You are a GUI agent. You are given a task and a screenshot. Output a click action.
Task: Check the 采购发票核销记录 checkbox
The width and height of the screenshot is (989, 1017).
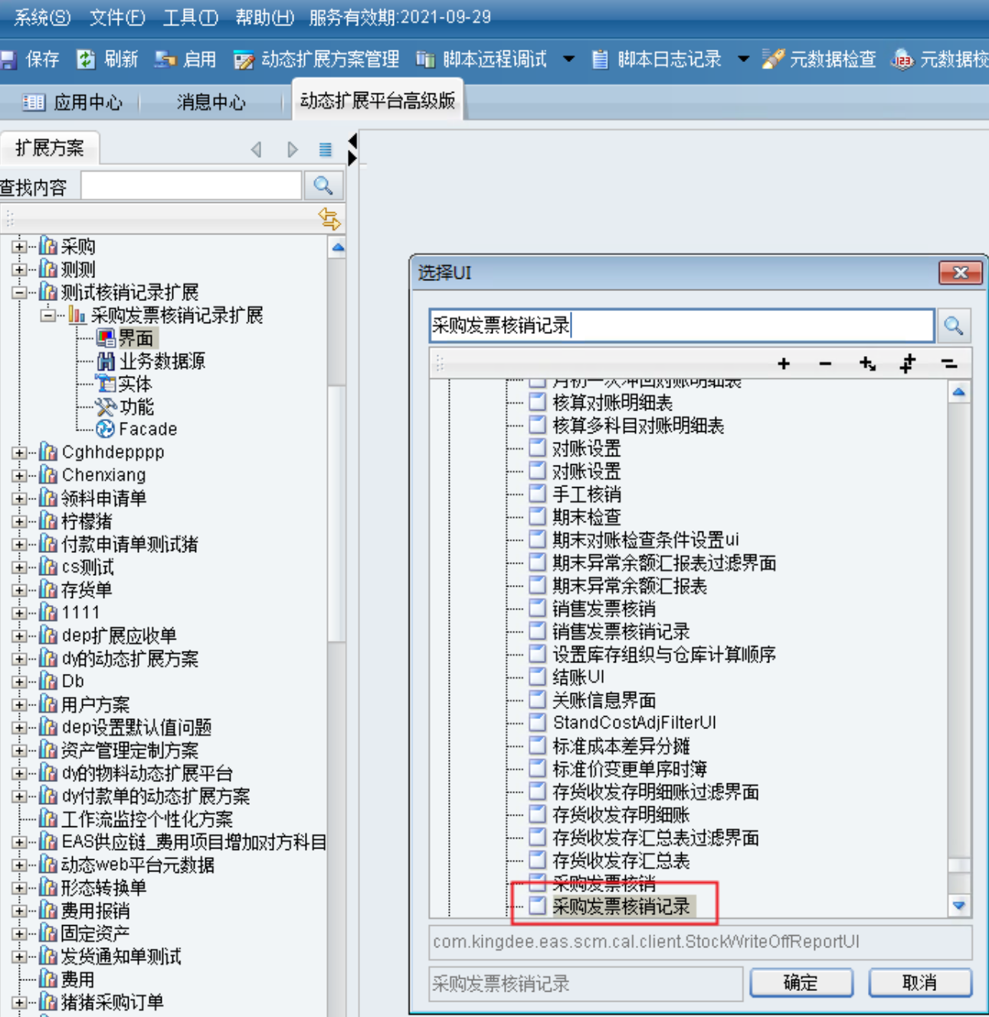point(538,906)
